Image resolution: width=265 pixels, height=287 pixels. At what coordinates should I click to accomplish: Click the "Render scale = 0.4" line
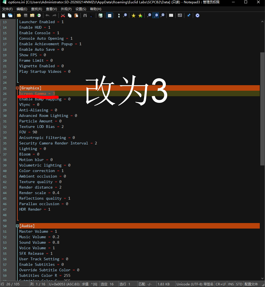[39, 193]
